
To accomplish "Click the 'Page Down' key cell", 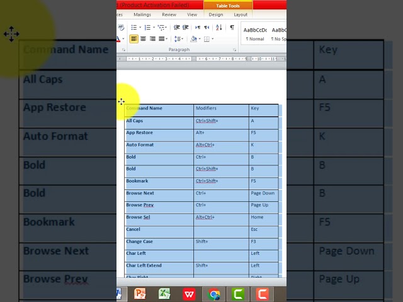I will point(264,196).
